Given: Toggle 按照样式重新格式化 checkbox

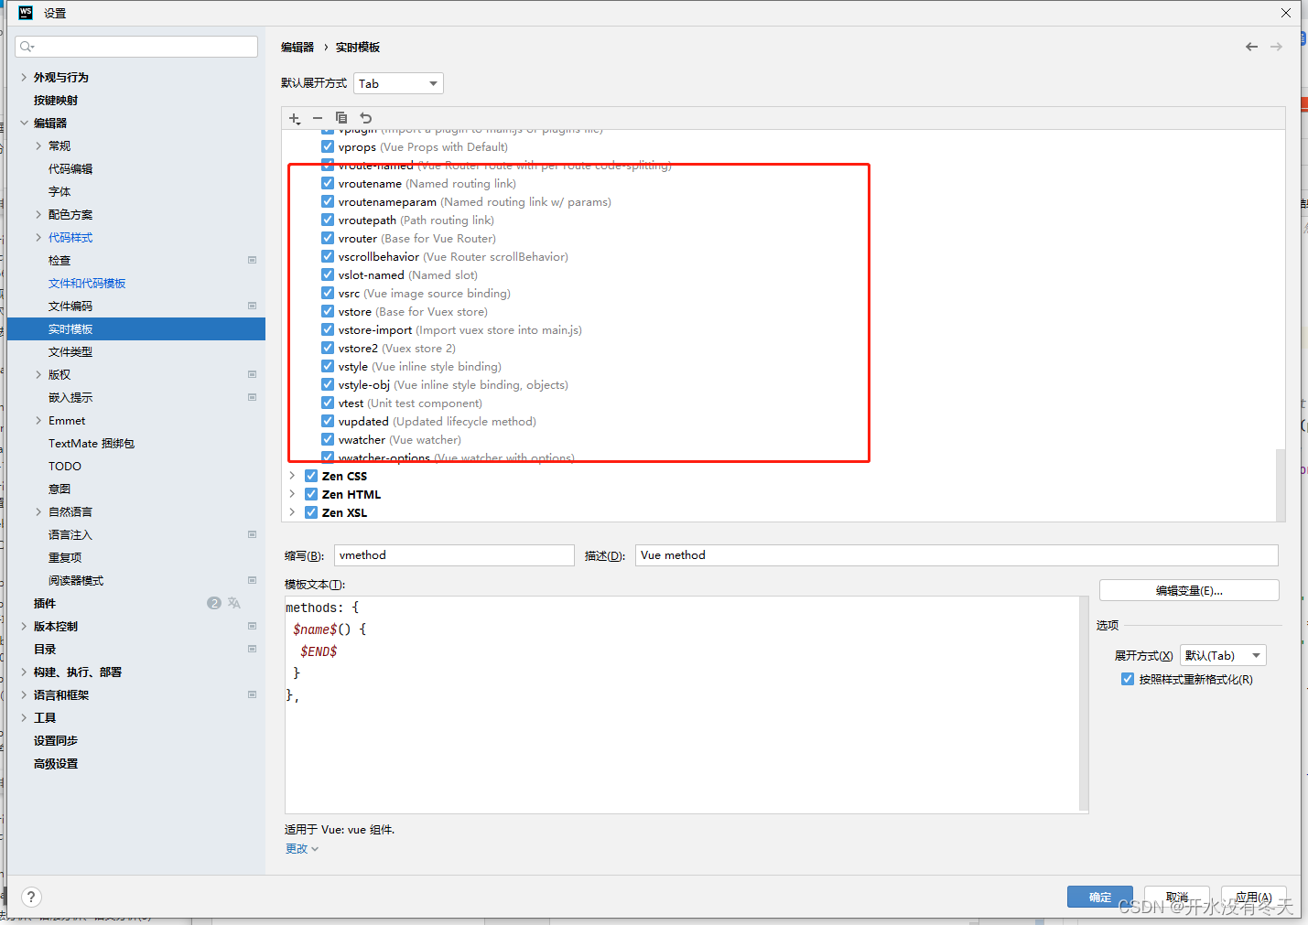Looking at the screenshot, I should click(1128, 679).
